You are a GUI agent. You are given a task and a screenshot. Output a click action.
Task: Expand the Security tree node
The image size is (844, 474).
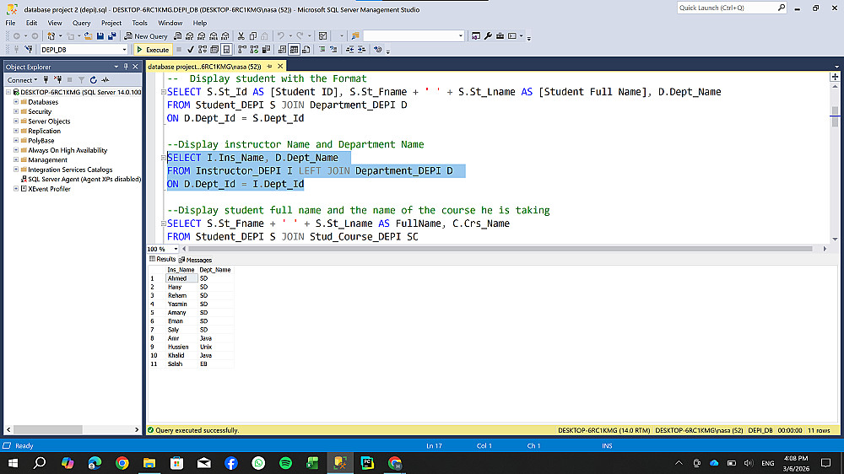click(x=15, y=111)
